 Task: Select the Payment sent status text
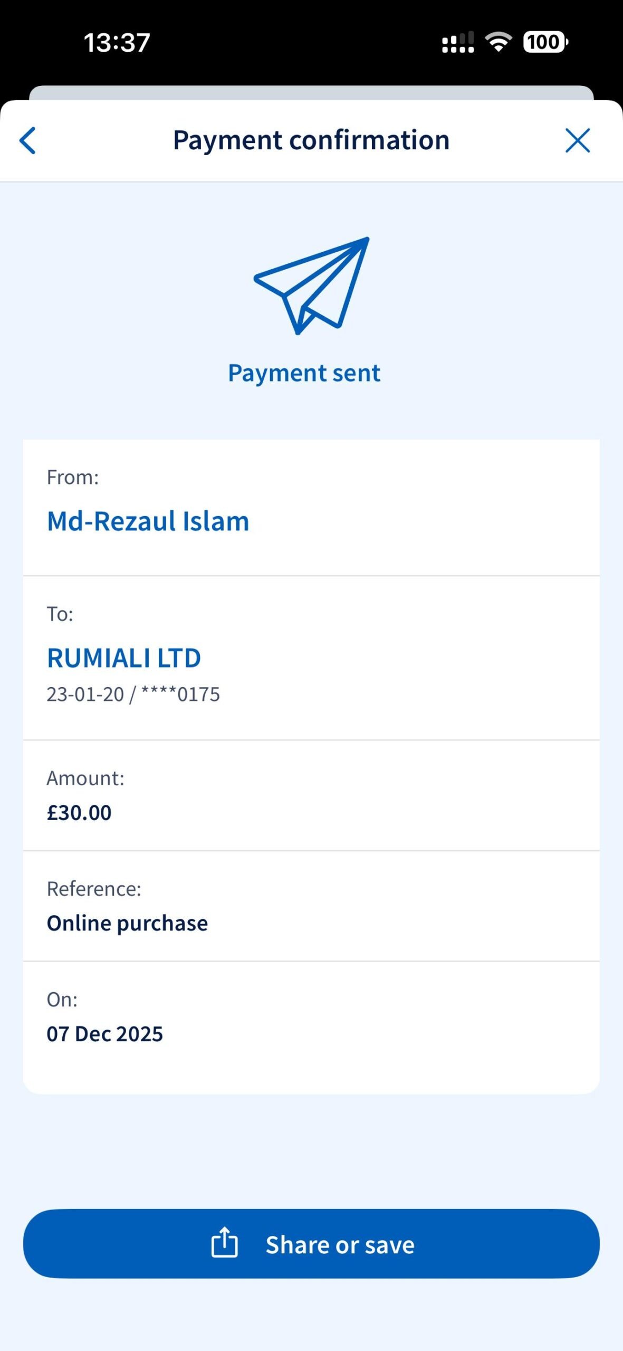(304, 373)
